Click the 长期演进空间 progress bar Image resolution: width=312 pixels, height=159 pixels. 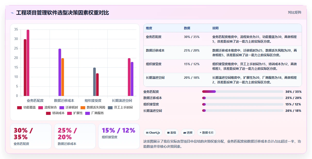point(243,111)
